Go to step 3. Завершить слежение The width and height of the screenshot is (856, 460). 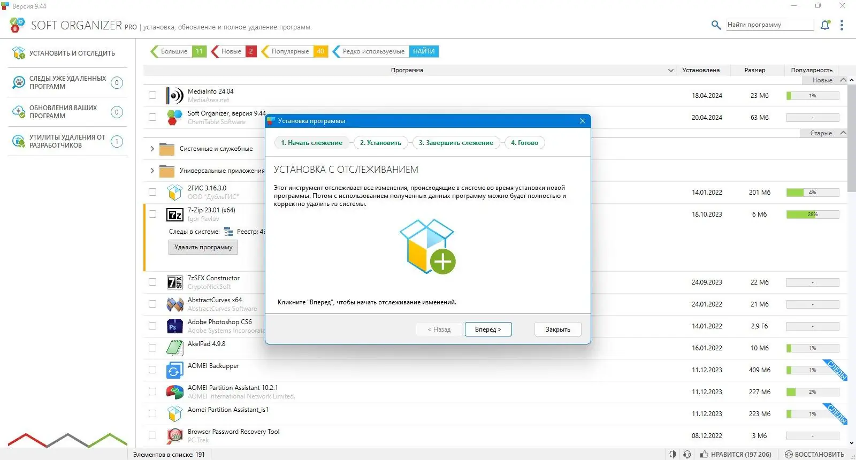pyautogui.click(x=456, y=143)
